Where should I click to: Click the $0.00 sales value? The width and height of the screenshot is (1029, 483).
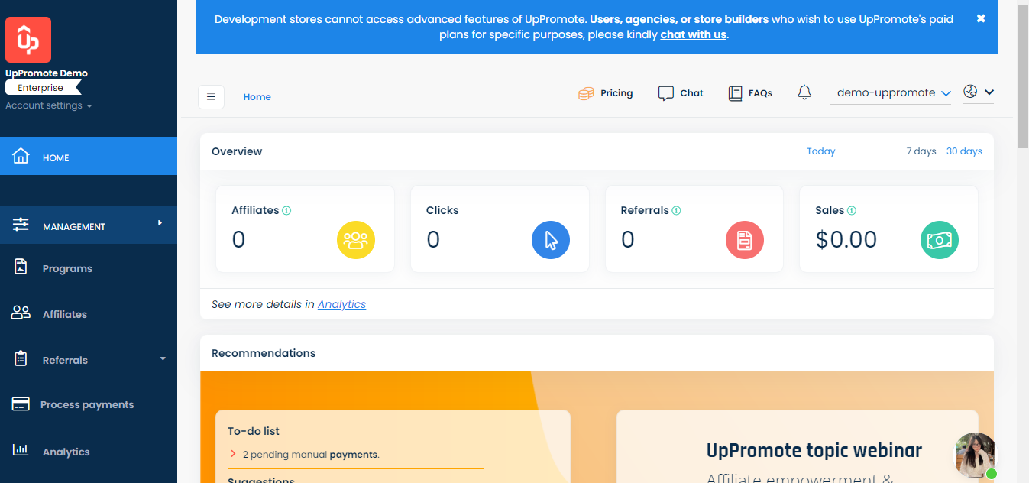pyautogui.click(x=846, y=240)
